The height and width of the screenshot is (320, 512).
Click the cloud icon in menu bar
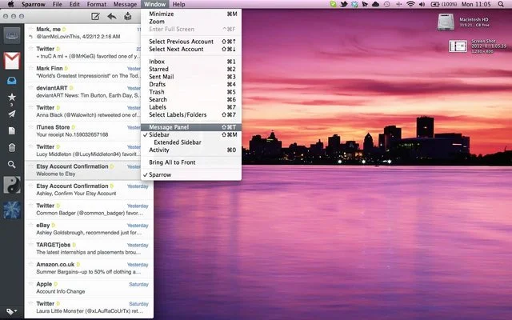tap(375, 4)
